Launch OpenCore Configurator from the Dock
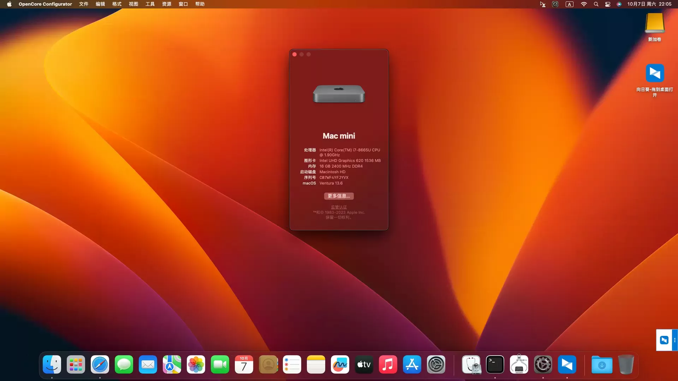Screen dimensions: 678x381 [543, 365]
